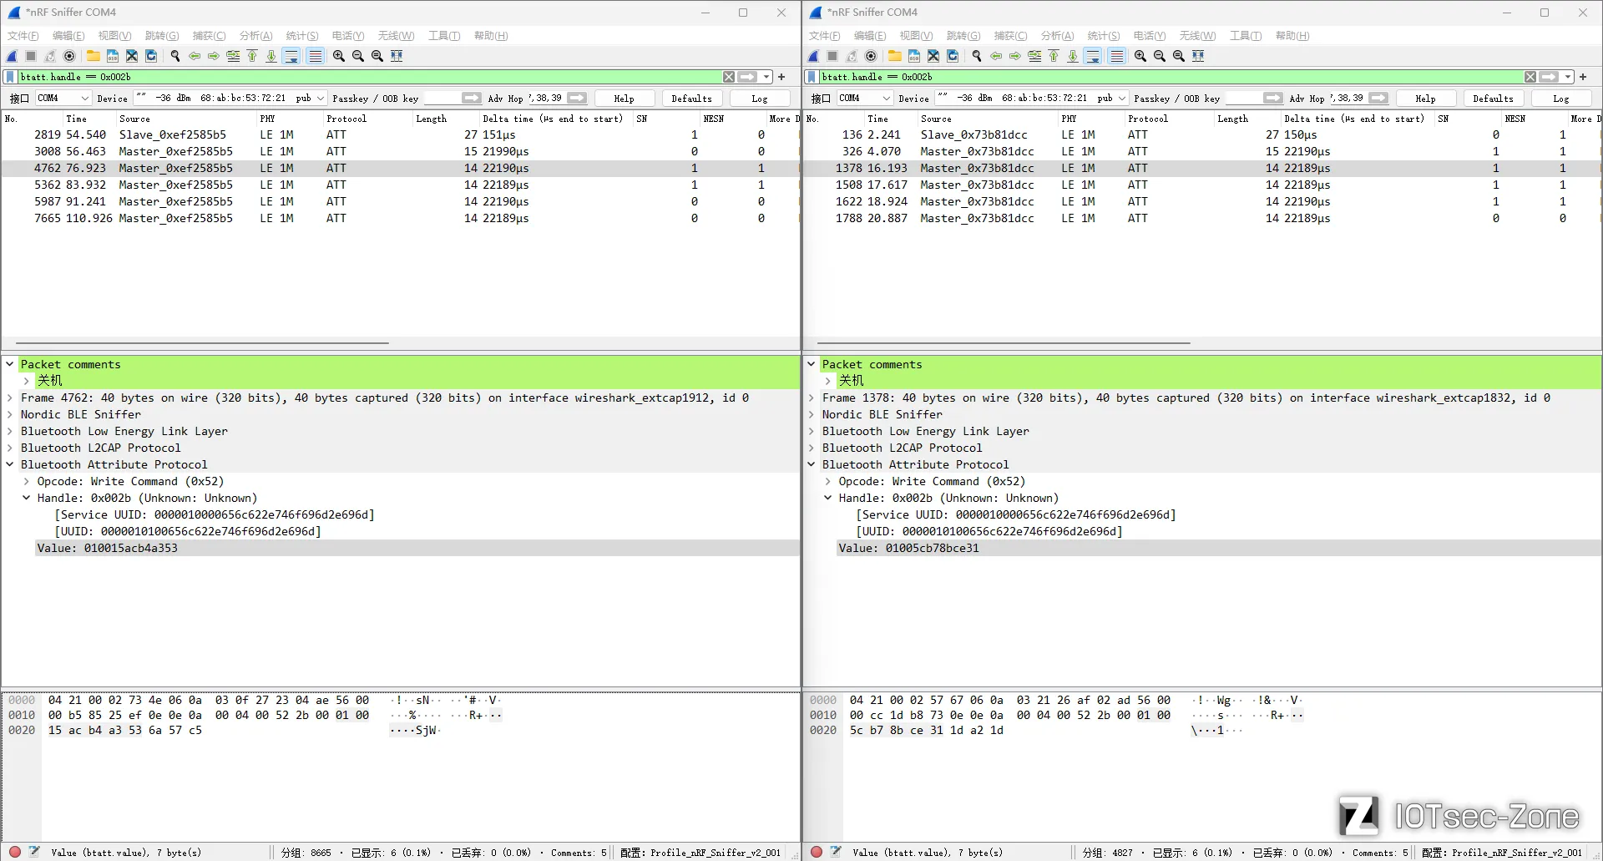Zoom in on packet text in left window
1603x861 pixels.
339,56
